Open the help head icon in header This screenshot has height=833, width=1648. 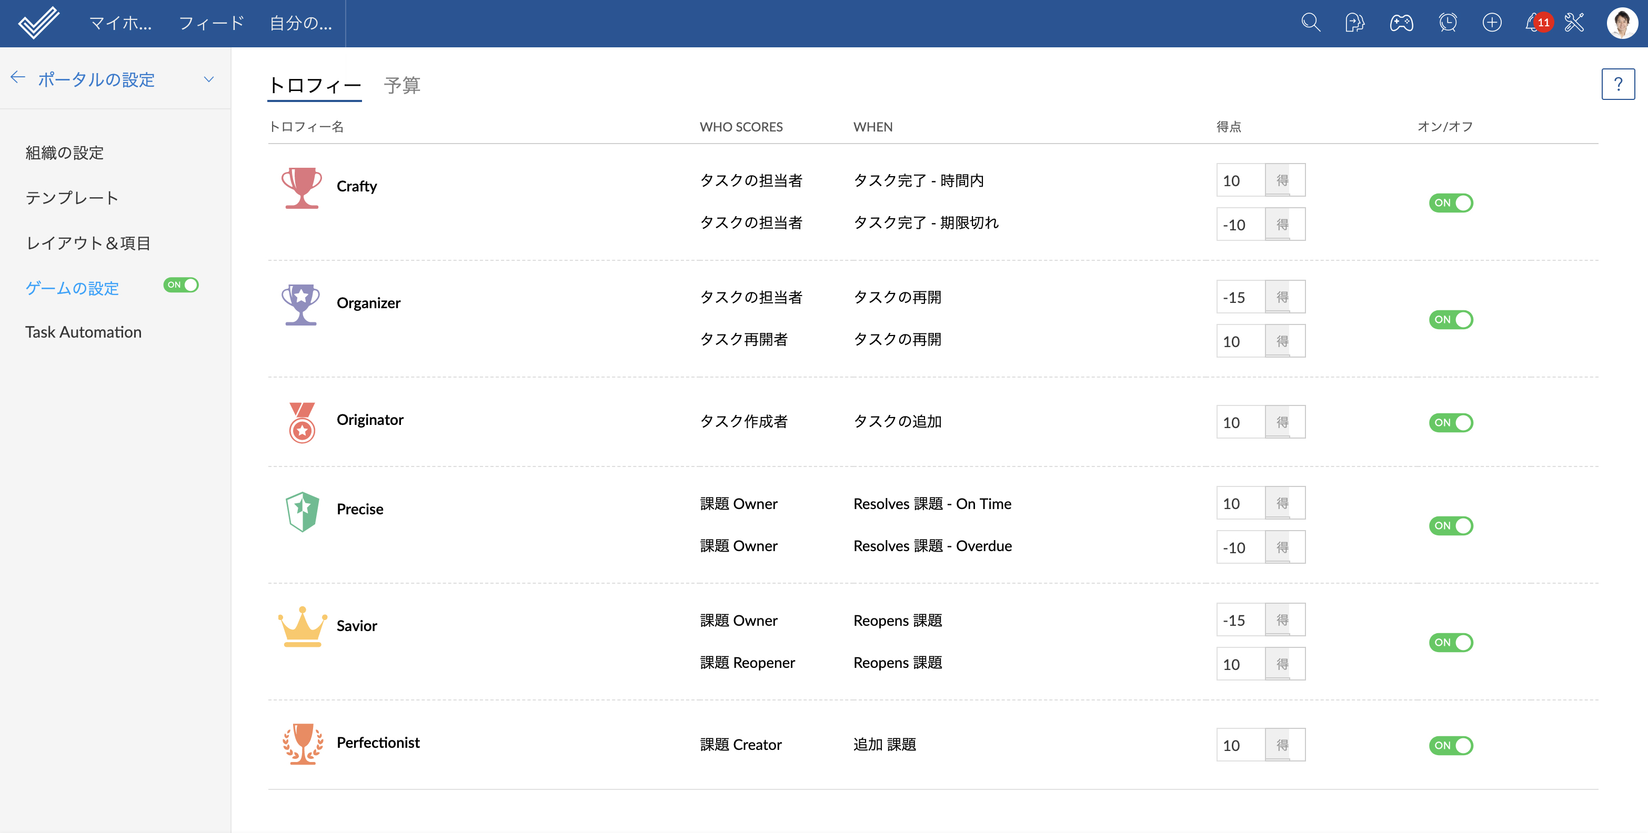tap(1354, 23)
